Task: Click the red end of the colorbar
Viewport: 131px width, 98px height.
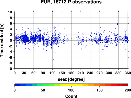Action: (125, 85)
